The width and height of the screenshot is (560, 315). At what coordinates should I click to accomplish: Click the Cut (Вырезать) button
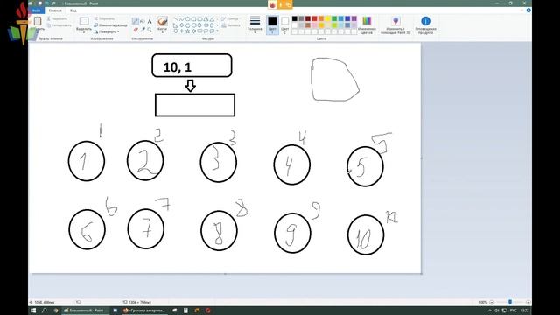point(58,18)
